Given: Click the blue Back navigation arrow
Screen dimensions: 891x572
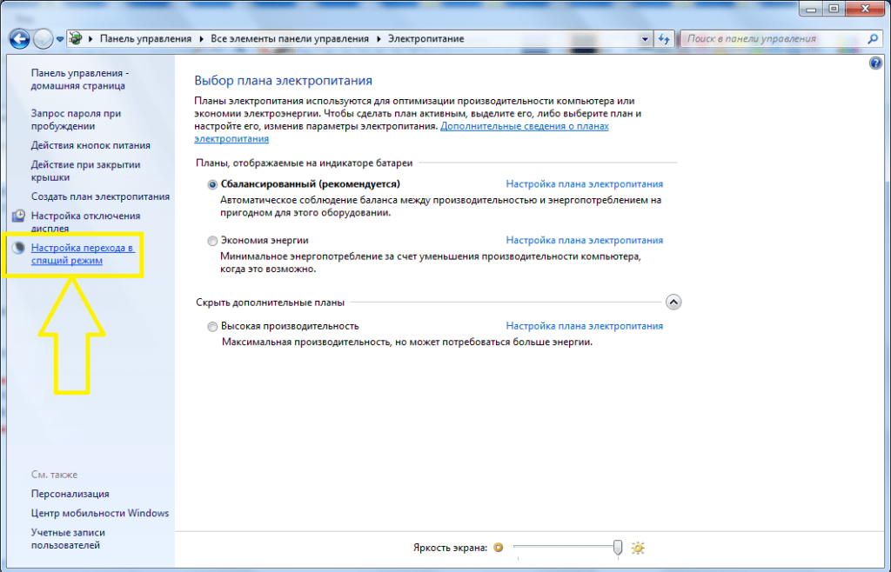Looking at the screenshot, I should 20,39.
